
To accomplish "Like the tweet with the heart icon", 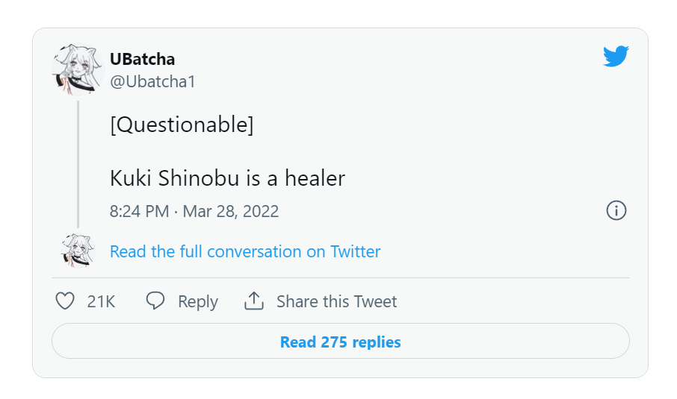I will click(66, 301).
